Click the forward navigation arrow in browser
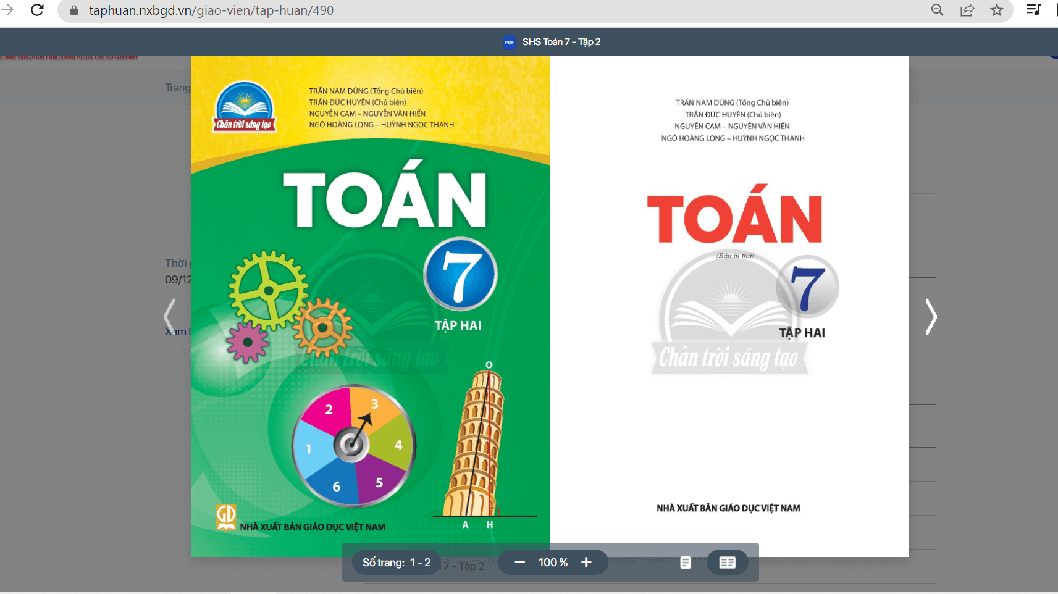 (x=7, y=10)
